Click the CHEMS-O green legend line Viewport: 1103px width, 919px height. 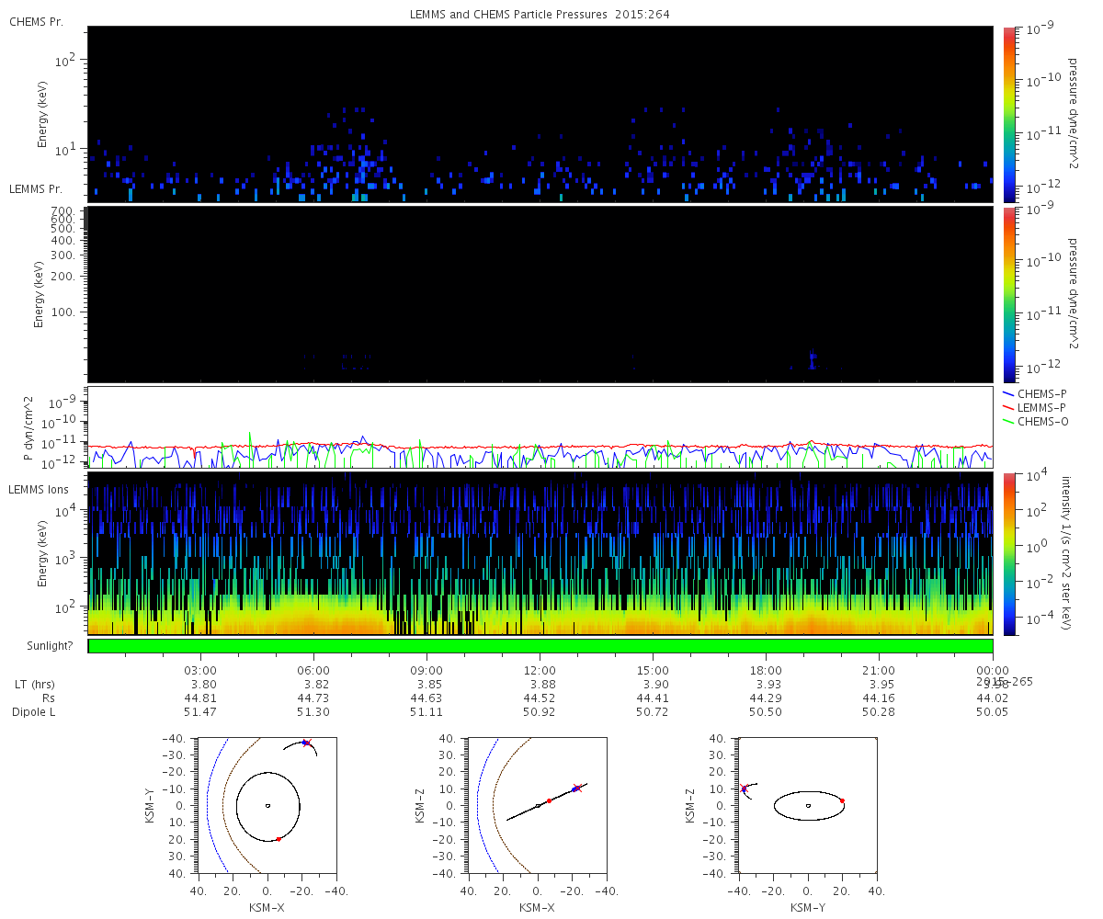tap(1010, 422)
